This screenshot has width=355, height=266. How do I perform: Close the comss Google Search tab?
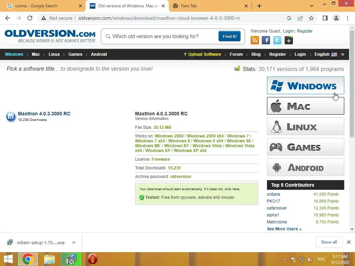[80, 6]
